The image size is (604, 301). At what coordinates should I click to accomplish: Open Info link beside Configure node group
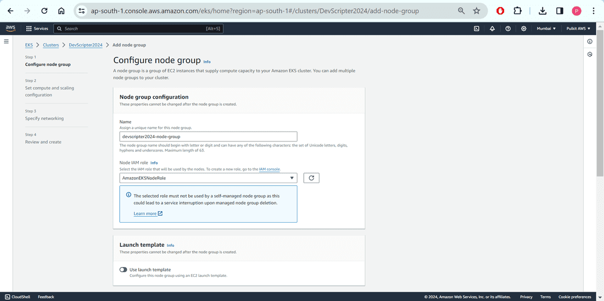pos(207,61)
